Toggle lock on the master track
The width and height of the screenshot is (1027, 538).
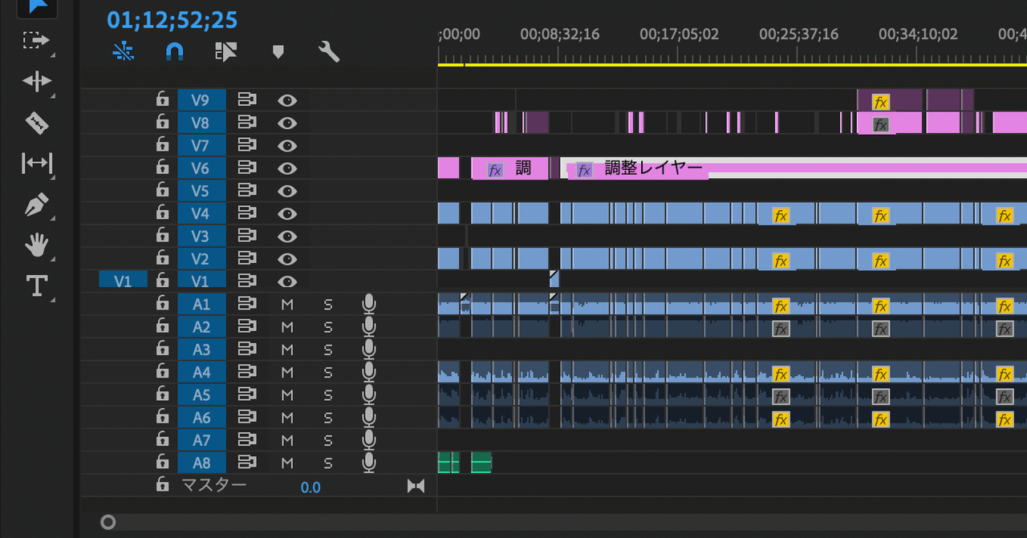coord(162,484)
